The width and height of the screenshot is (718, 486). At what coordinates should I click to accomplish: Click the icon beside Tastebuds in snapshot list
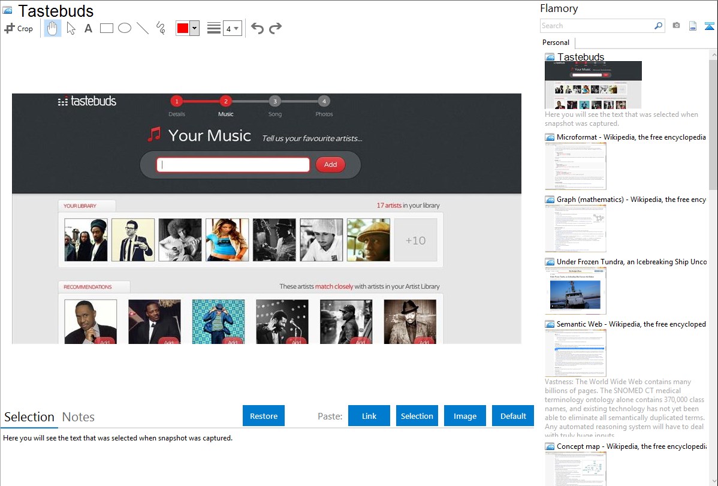click(x=550, y=58)
